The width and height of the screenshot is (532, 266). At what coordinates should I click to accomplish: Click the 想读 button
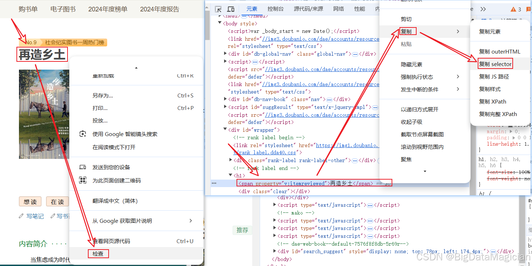click(30, 201)
